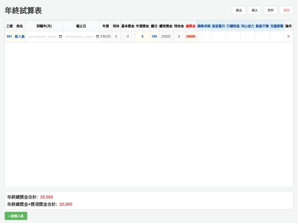Click the 操作 column header
The image size is (298, 223).
coord(288,26)
